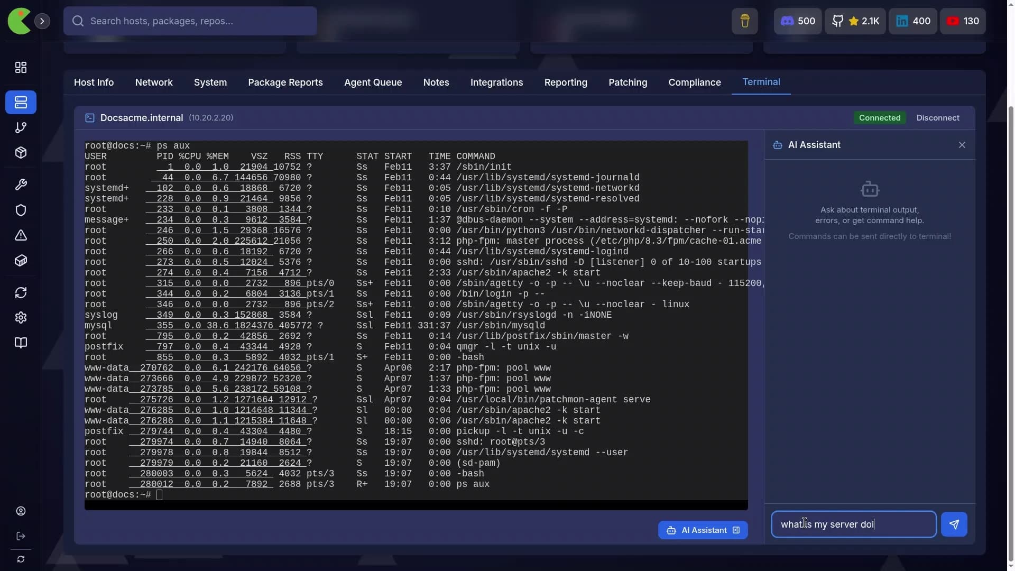Open the packages cube icon in sidebar
Viewport: 1015px width, 571px height.
21,153
